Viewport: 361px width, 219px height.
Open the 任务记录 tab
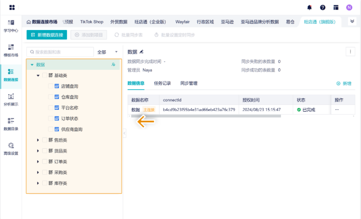(162, 83)
